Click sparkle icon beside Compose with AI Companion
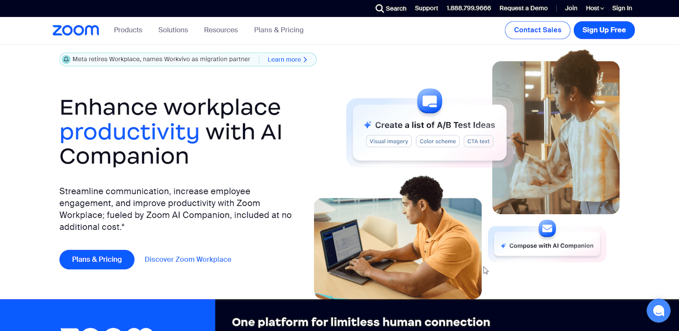This screenshot has height=331, width=679. [503, 246]
